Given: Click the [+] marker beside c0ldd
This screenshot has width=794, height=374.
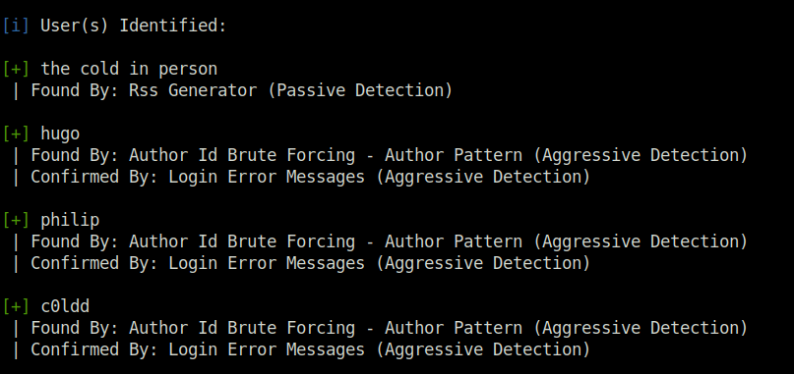Looking at the screenshot, I should [x=16, y=306].
